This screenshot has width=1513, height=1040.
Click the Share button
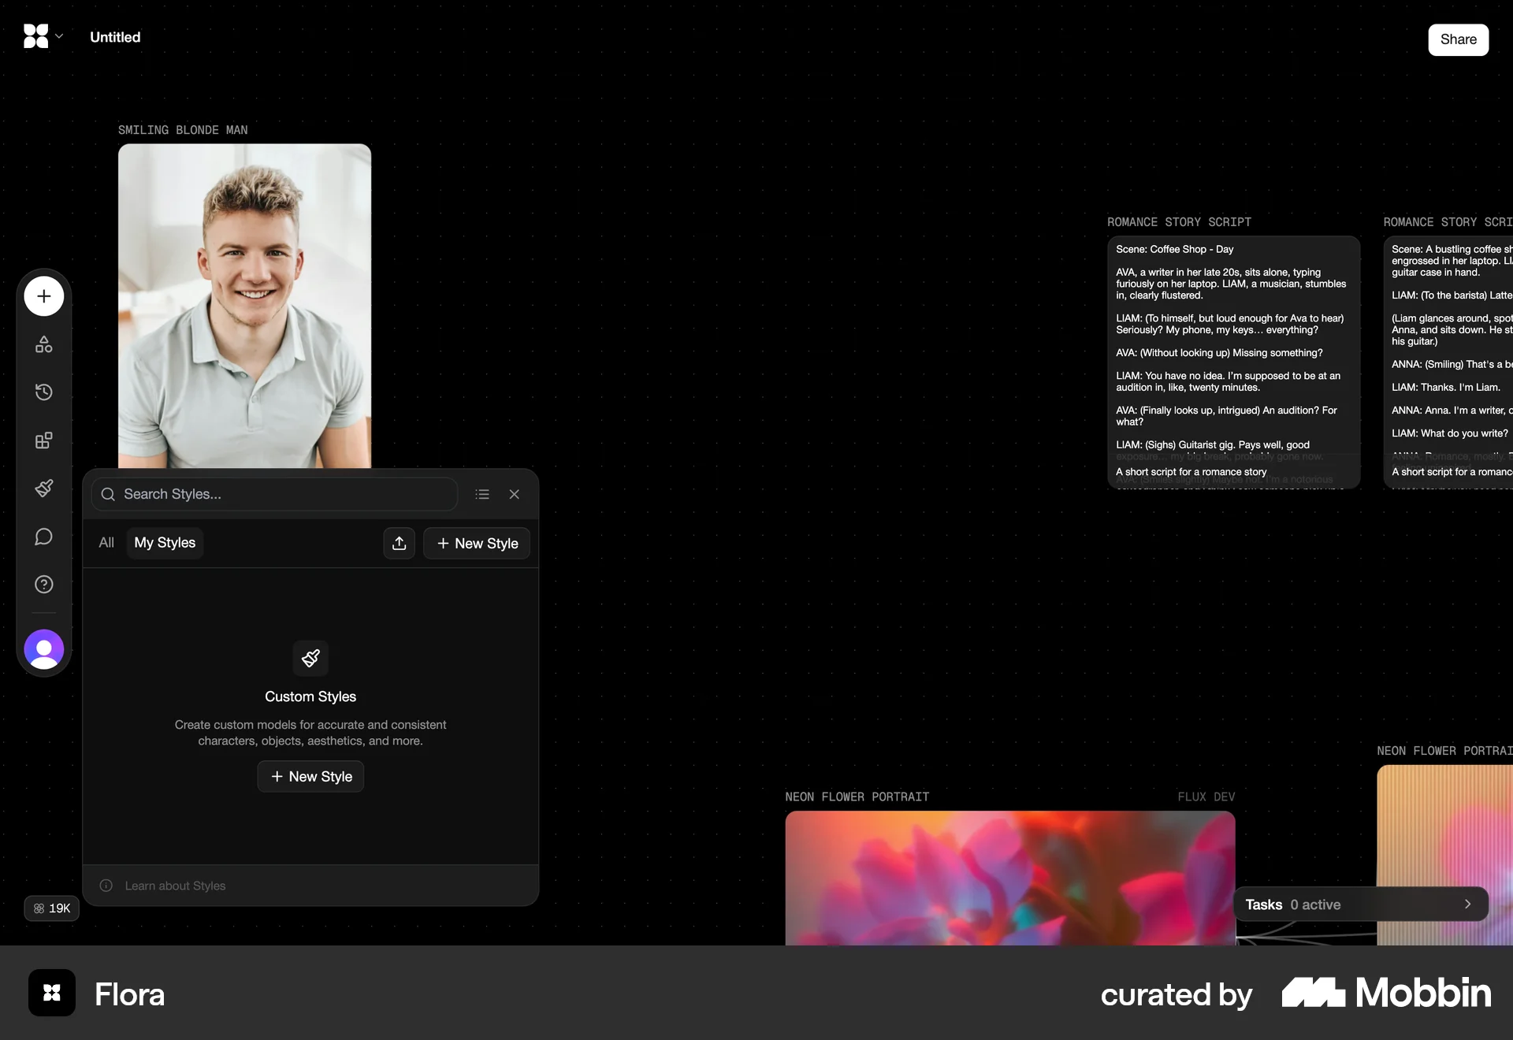click(x=1459, y=39)
